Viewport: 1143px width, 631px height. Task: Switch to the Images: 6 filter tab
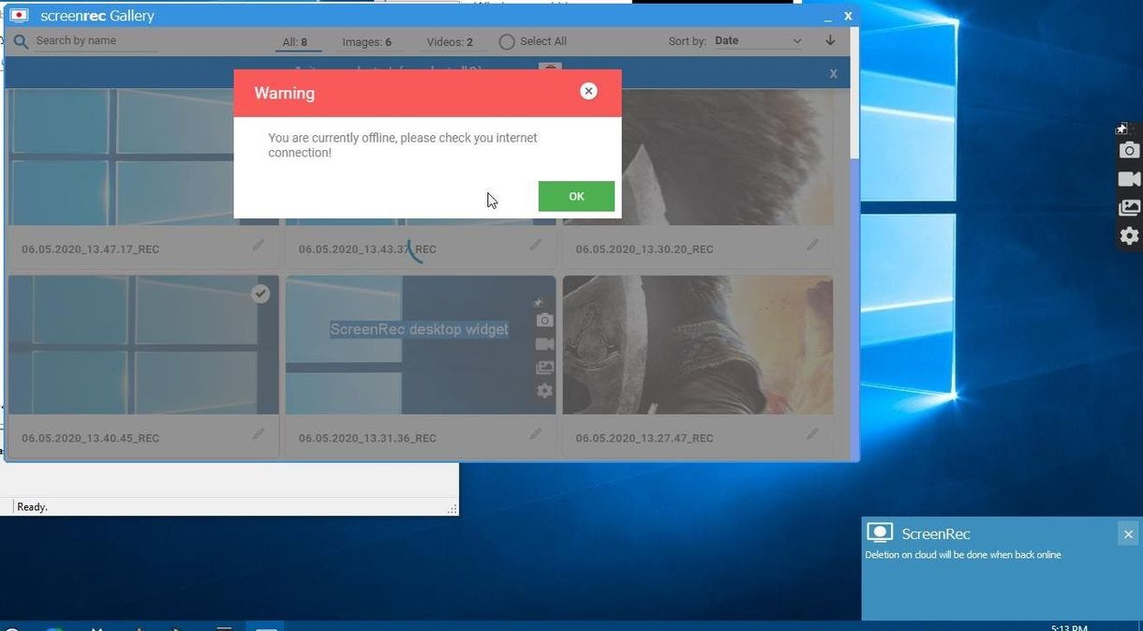point(366,42)
